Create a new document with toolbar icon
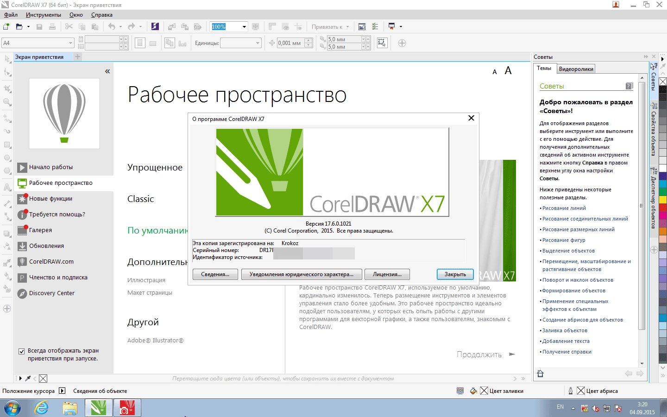The image size is (667, 417). tap(6, 27)
